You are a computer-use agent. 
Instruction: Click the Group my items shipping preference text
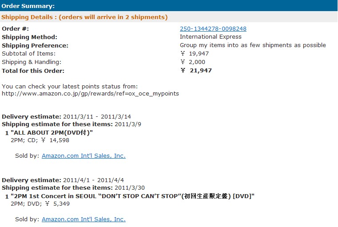[x=253, y=45]
